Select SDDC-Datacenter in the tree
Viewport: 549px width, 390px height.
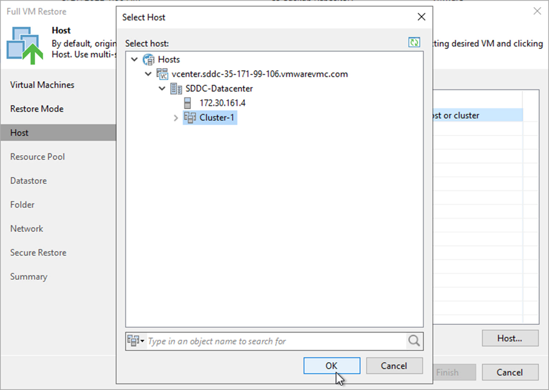click(219, 88)
